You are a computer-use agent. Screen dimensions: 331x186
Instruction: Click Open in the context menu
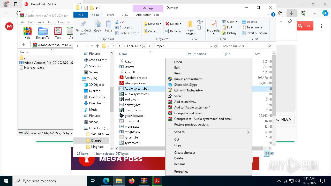(209, 62)
